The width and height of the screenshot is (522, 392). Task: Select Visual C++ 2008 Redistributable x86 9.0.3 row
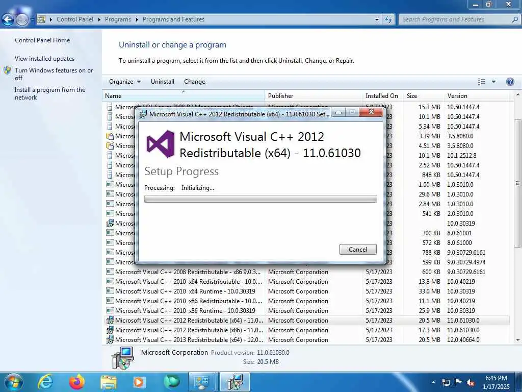306,272
